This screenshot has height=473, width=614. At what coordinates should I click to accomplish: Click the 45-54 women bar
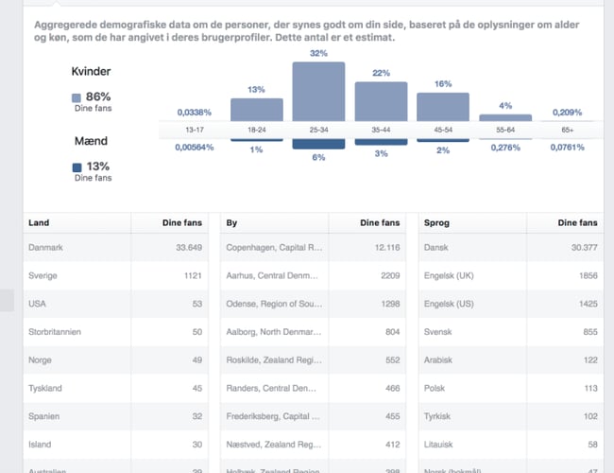click(x=443, y=107)
